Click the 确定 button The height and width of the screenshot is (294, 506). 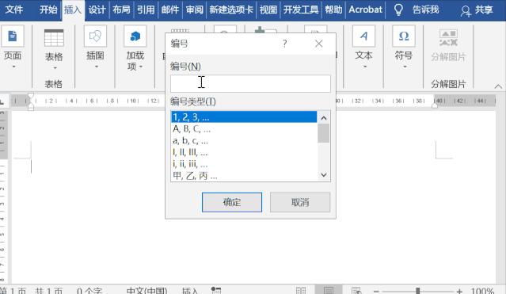232,202
